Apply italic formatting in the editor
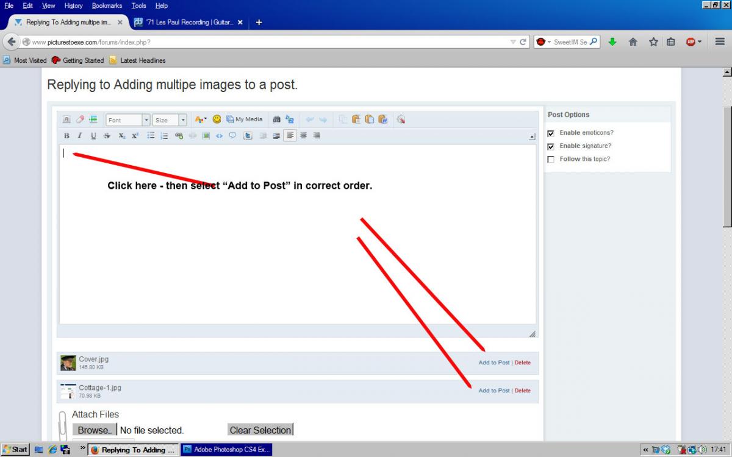The image size is (732, 457). [79, 136]
